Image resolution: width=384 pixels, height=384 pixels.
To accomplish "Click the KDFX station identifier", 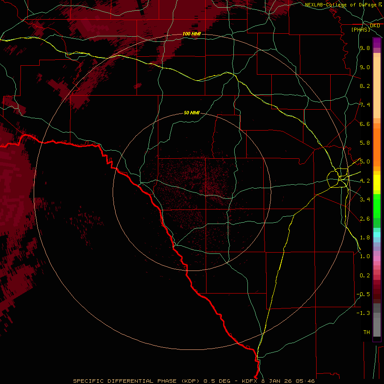I will click(250, 381).
